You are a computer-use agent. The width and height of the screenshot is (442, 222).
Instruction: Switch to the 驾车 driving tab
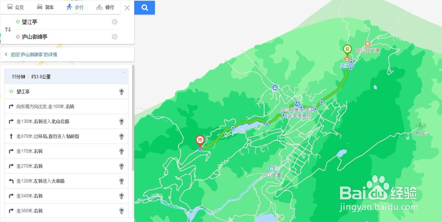[x=46, y=8]
